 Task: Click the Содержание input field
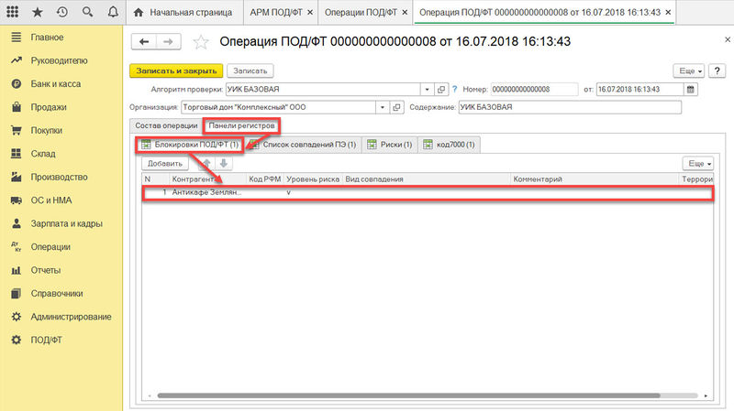(x=569, y=107)
